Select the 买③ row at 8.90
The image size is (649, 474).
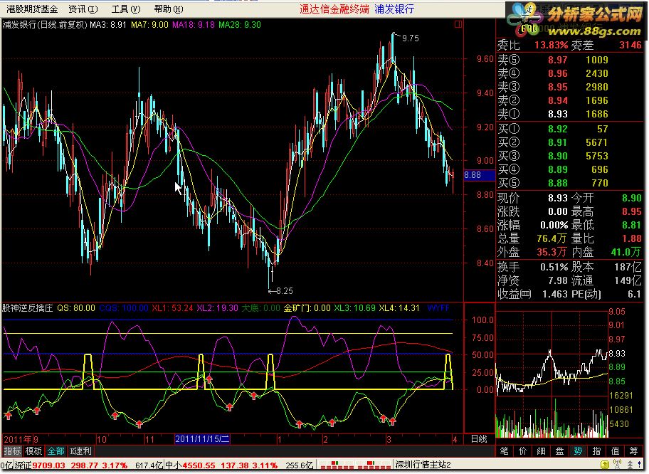pos(569,156)
